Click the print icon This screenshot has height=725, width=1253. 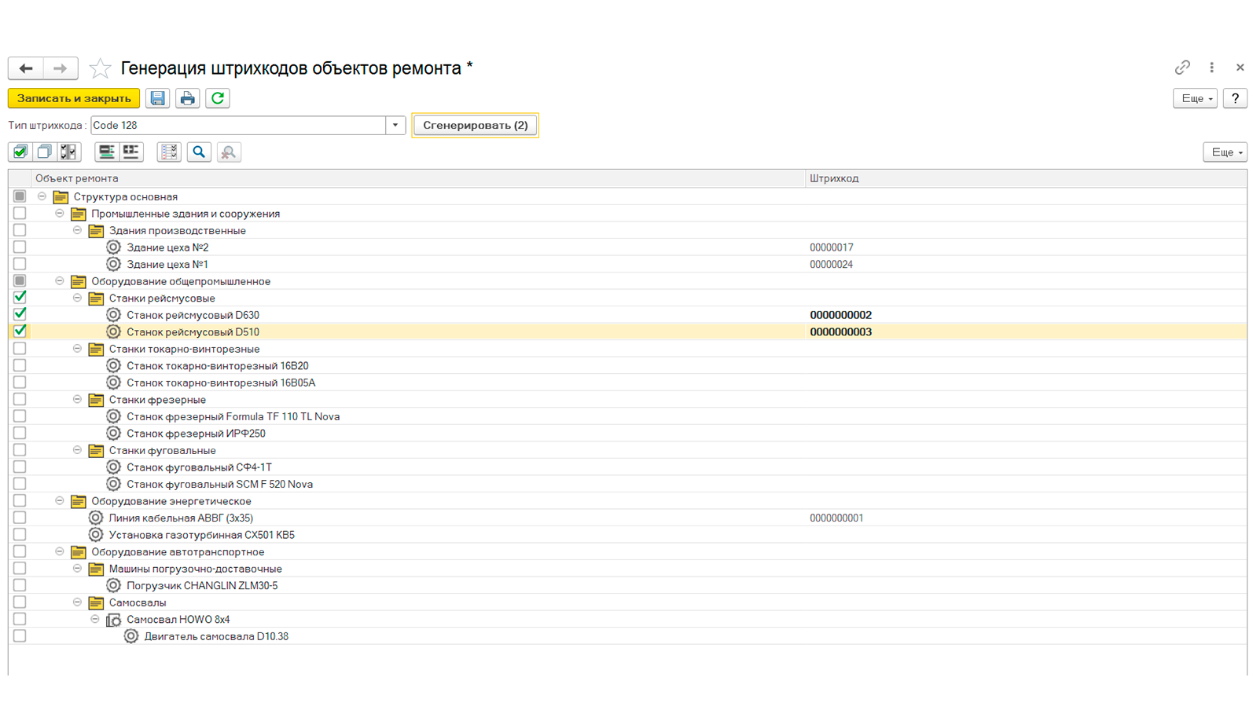click(x=187, y=98)
